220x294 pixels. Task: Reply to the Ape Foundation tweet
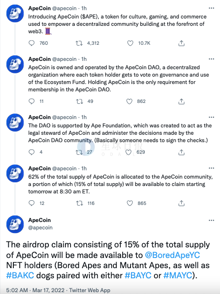pos(31,152)
